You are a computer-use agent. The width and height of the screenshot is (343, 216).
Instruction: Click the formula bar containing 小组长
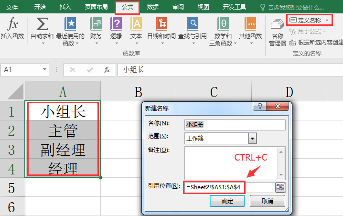(230, 70)
